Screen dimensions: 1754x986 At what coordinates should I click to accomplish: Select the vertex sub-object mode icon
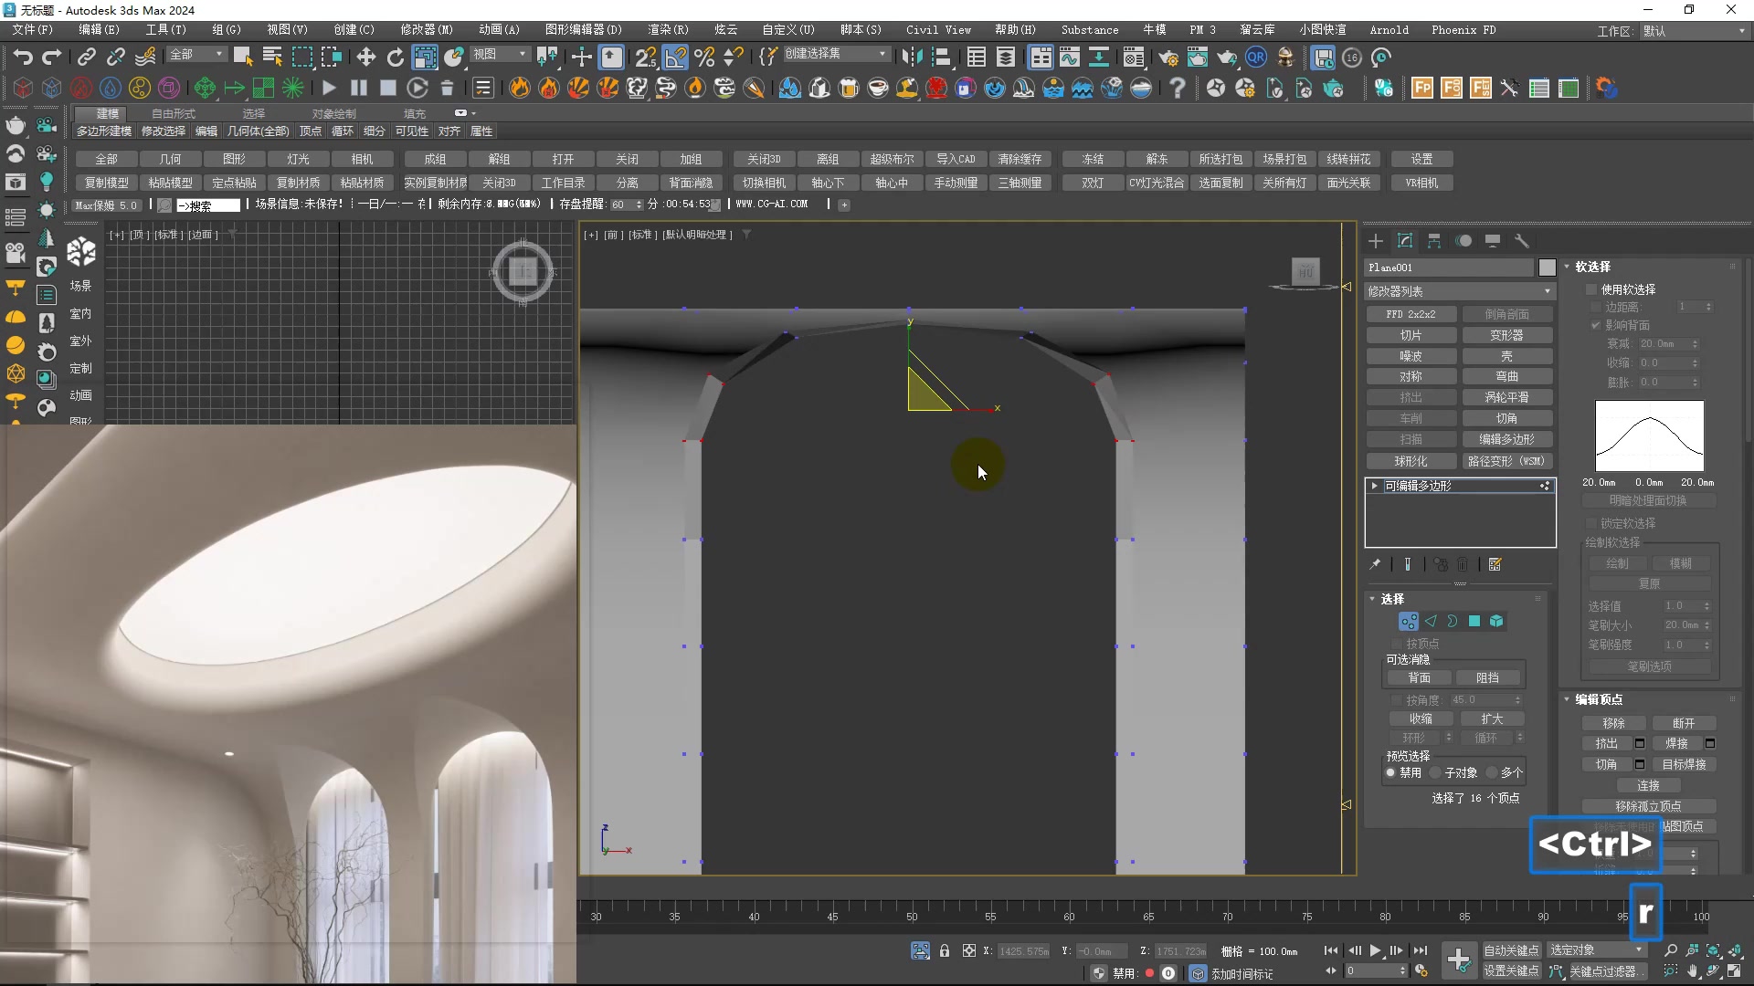[x=1407, y=621]
